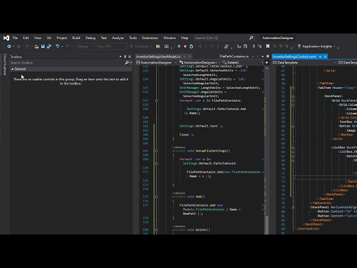This screenshot has width=357, height=268.
Task: Pin the Toolbox panel with the pushpin
Action: point(125,56)
